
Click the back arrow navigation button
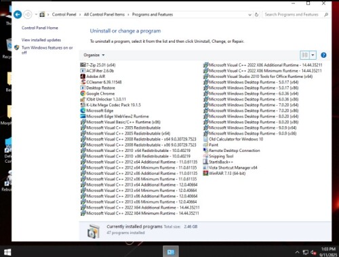tap(18, 15)
